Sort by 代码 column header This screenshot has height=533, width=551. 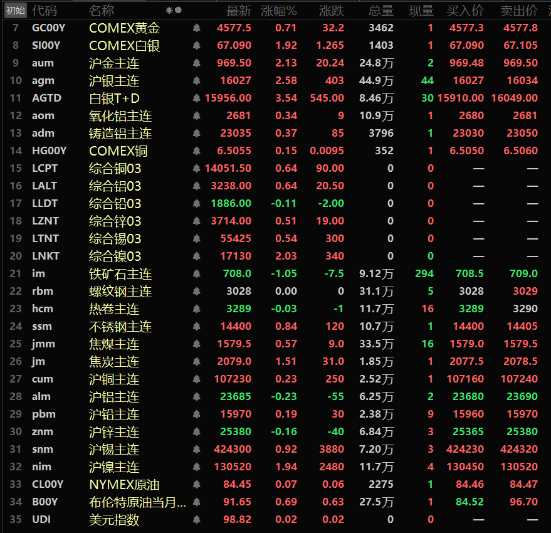click(45, 11)
